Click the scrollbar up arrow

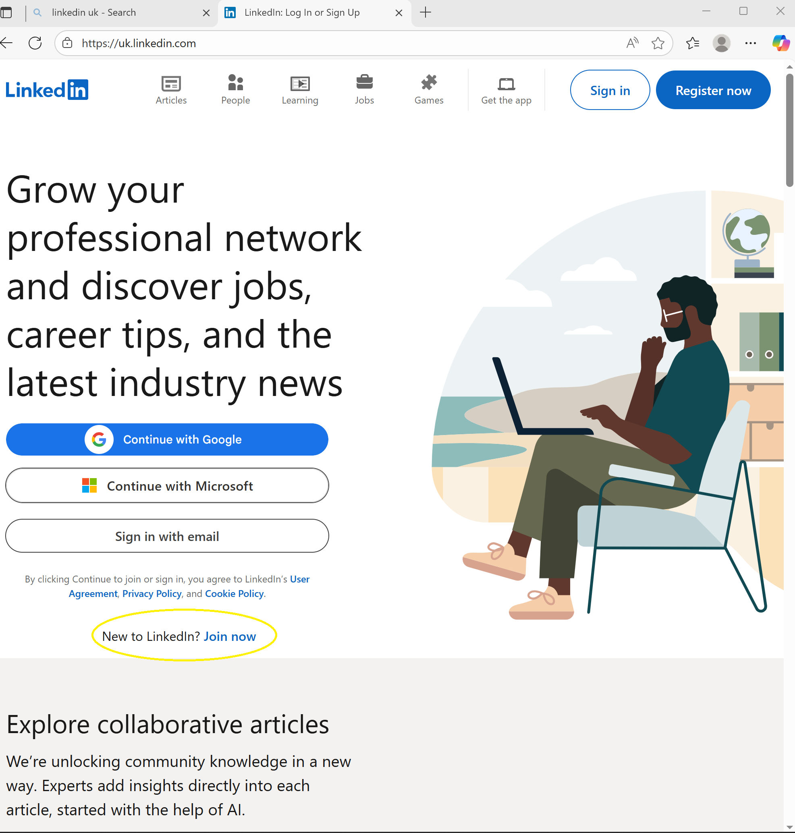(x=789, y=67)
